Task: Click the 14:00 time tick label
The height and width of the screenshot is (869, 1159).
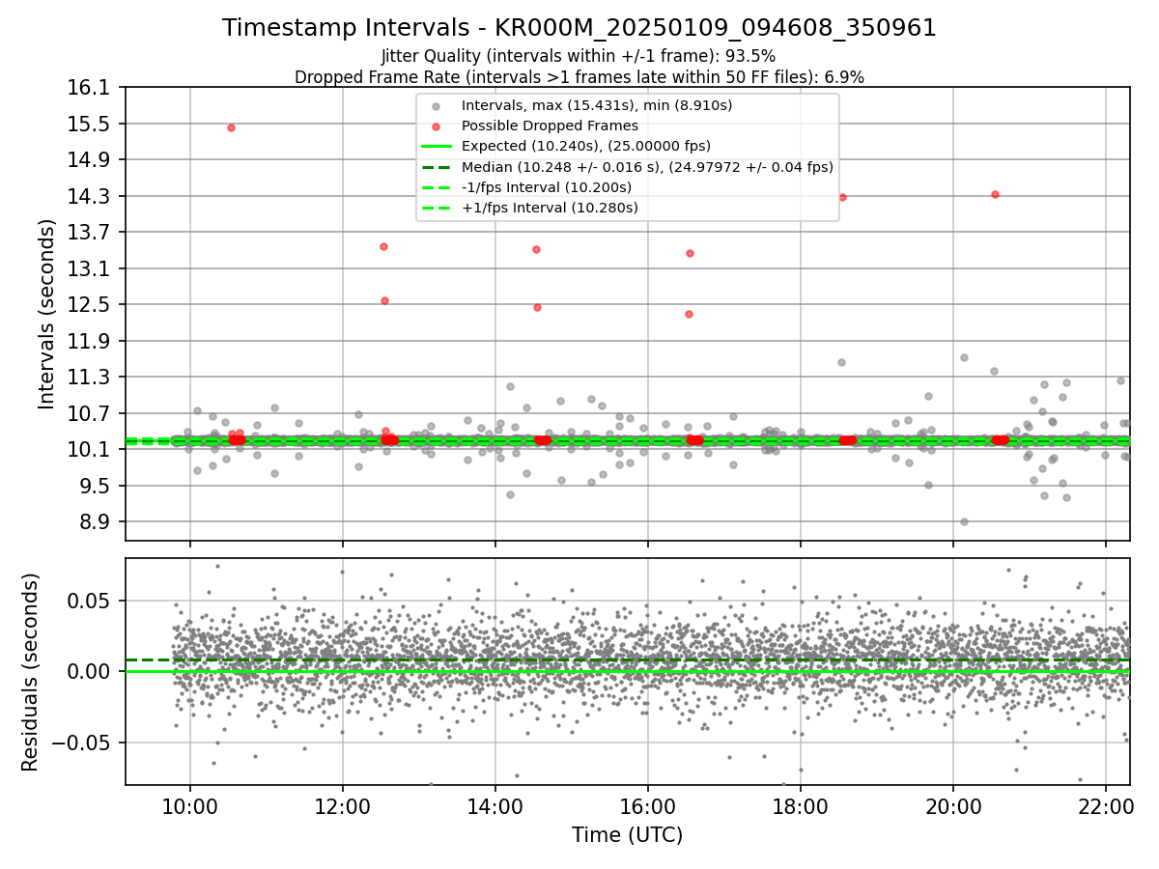Action: point(495,807)
